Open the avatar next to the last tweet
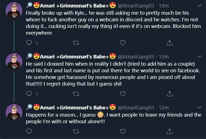 coord(14,112)
